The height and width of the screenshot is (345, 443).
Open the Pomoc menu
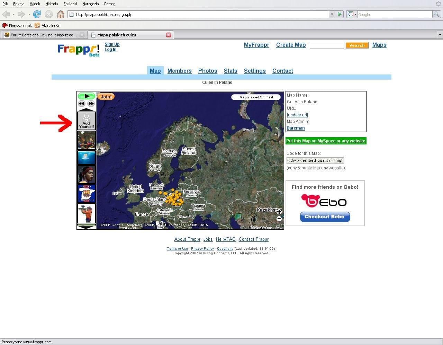pos(110,4)
